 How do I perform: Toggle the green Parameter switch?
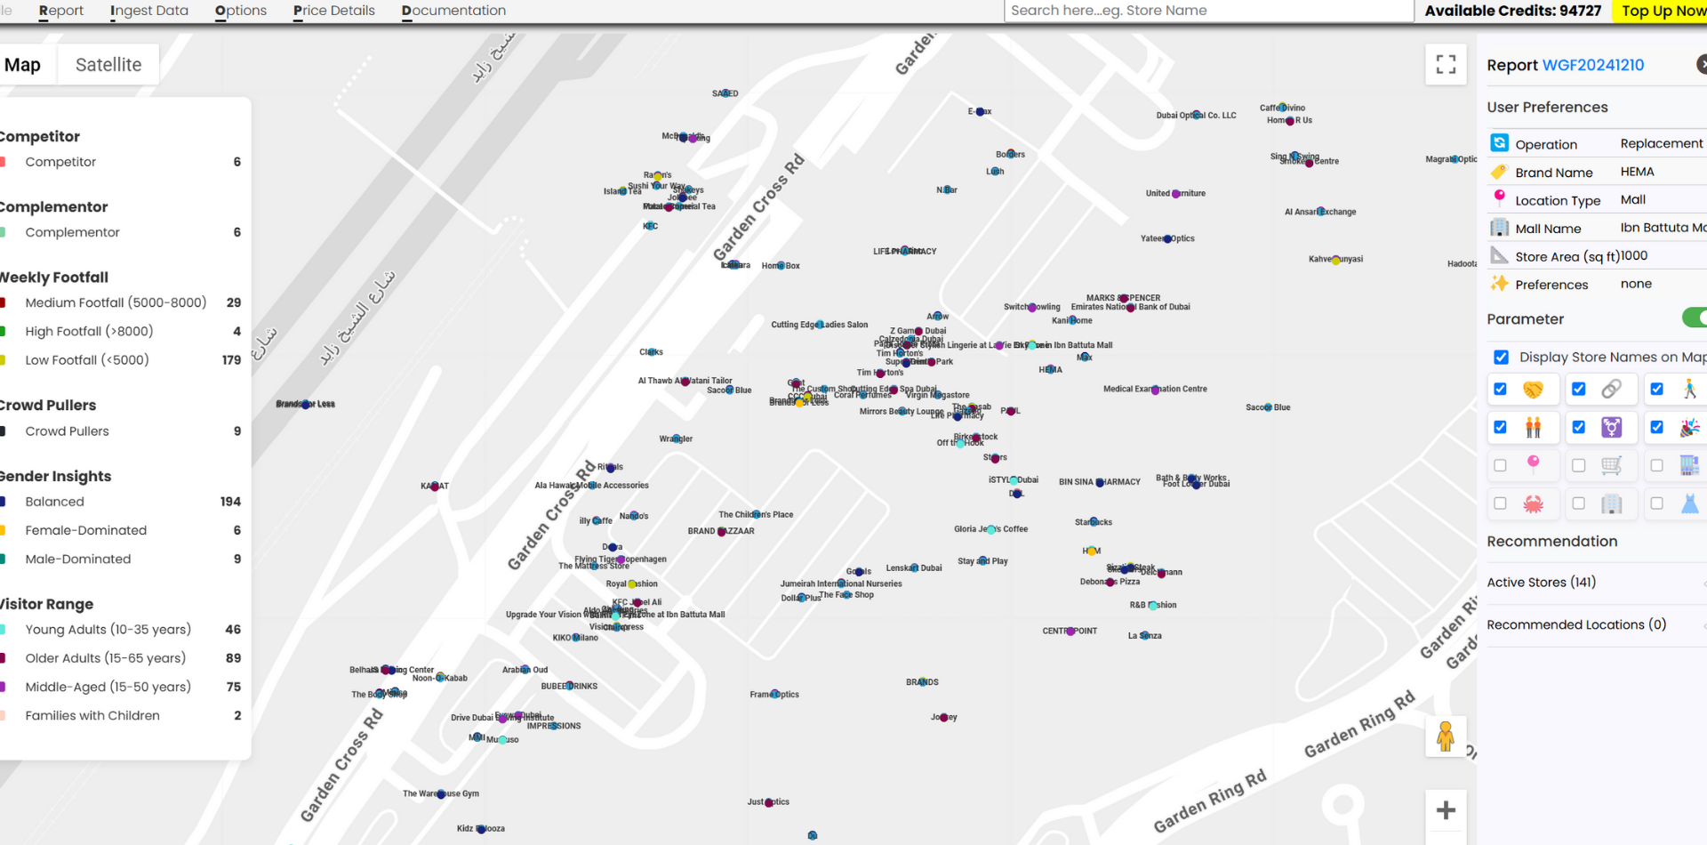(x=1693, y=318)
